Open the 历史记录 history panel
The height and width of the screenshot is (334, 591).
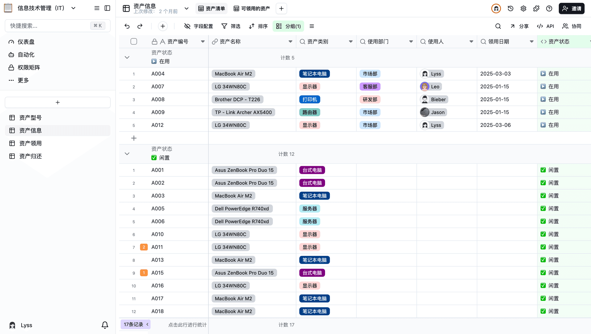(x=510, y=8)
